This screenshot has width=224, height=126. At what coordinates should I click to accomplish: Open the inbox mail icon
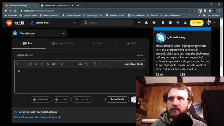click(178, 22)
